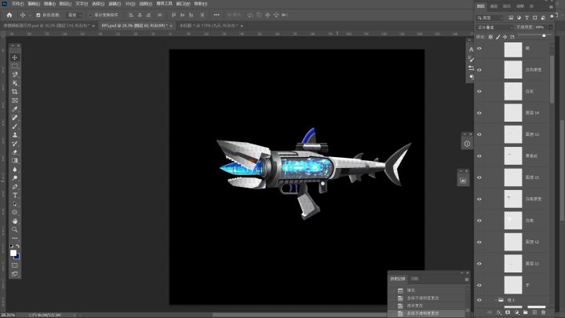565x318 pixels.
Task: Hide layer 图层 14 using its eye icon
Action: click(x=479, y=113)
